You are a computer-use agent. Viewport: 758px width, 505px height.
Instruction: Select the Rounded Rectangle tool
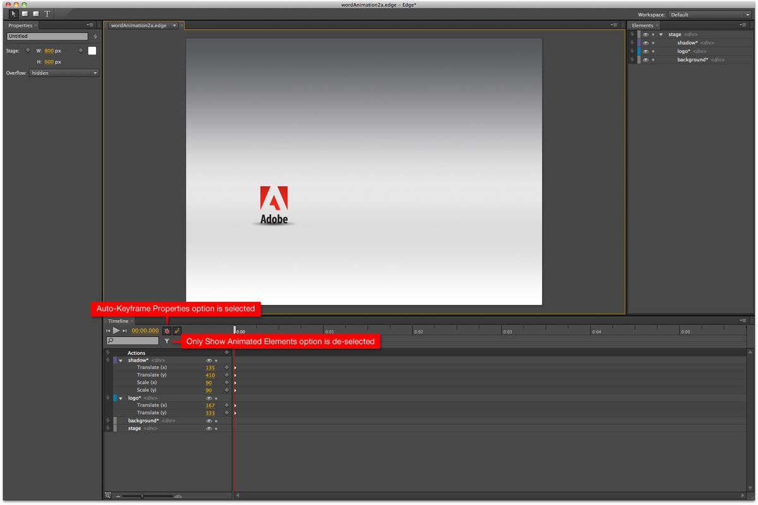[x=35, y=13]
